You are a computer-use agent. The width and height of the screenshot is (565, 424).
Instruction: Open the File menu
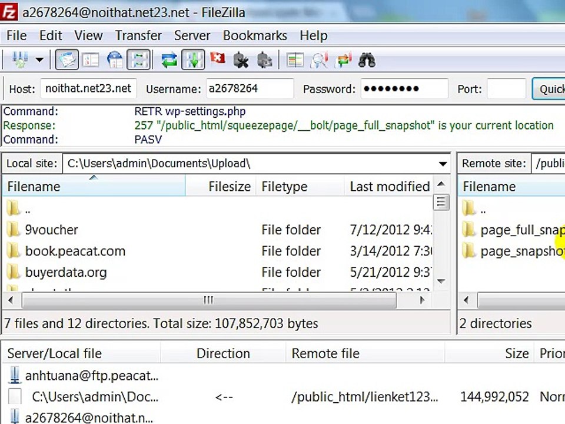point(16,35)
